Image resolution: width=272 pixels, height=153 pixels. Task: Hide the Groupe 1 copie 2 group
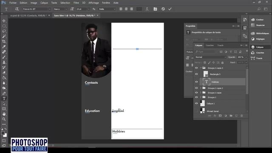pyautogui.click(x=196, y=88)
